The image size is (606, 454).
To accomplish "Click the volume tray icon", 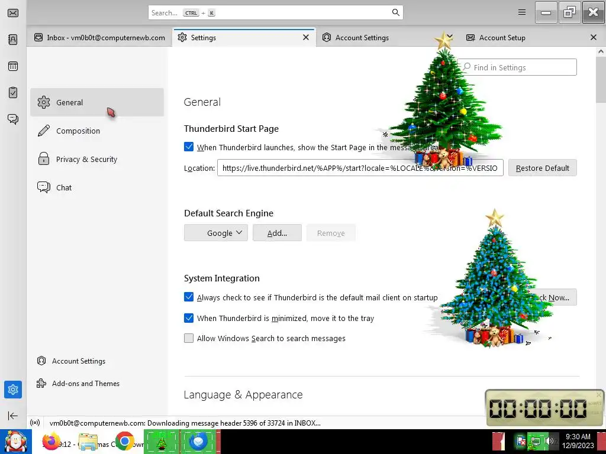I will (549, 441).
